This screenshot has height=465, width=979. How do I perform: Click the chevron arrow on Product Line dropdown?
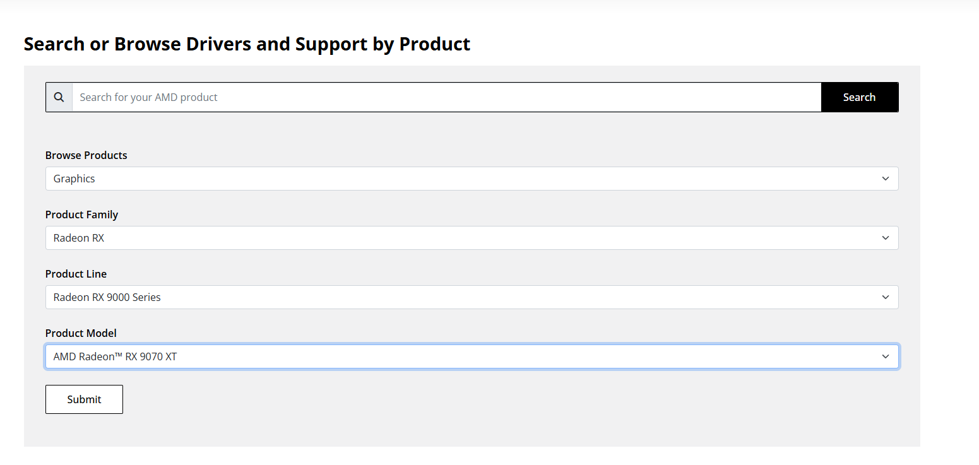tap(885, 297)
